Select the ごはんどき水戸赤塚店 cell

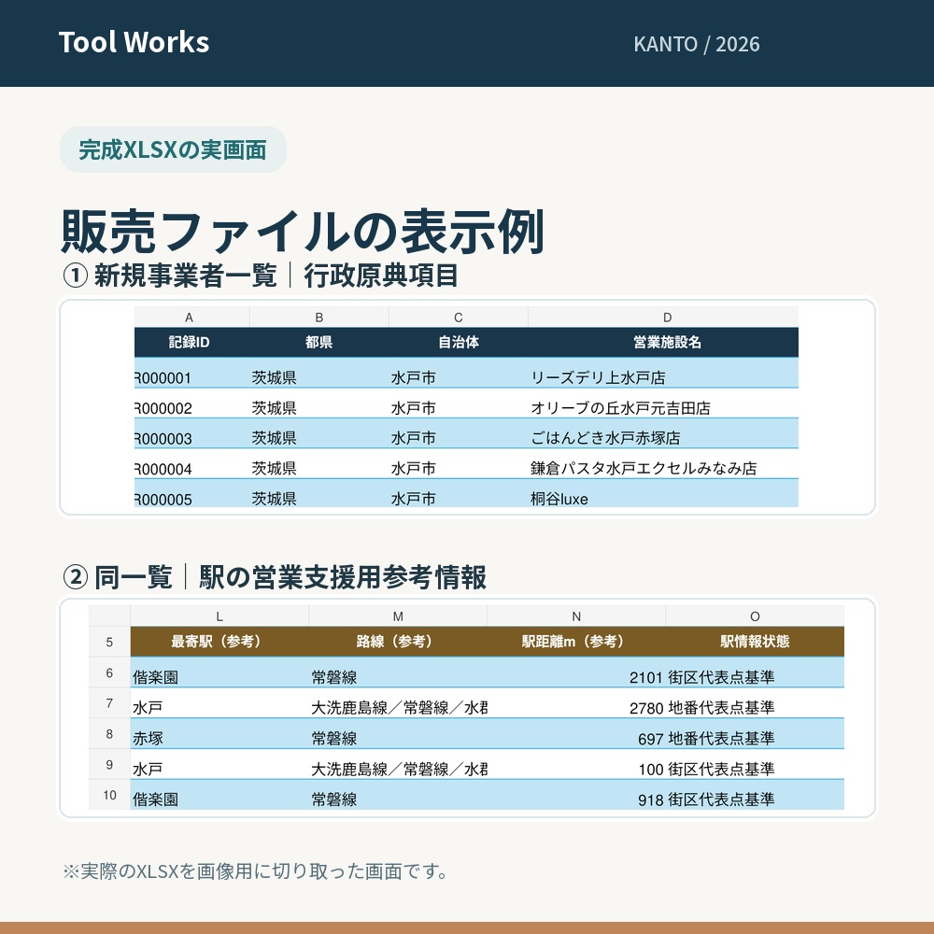click(663, 433)
